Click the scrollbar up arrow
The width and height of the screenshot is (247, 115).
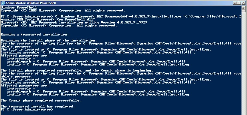point(243,8)
